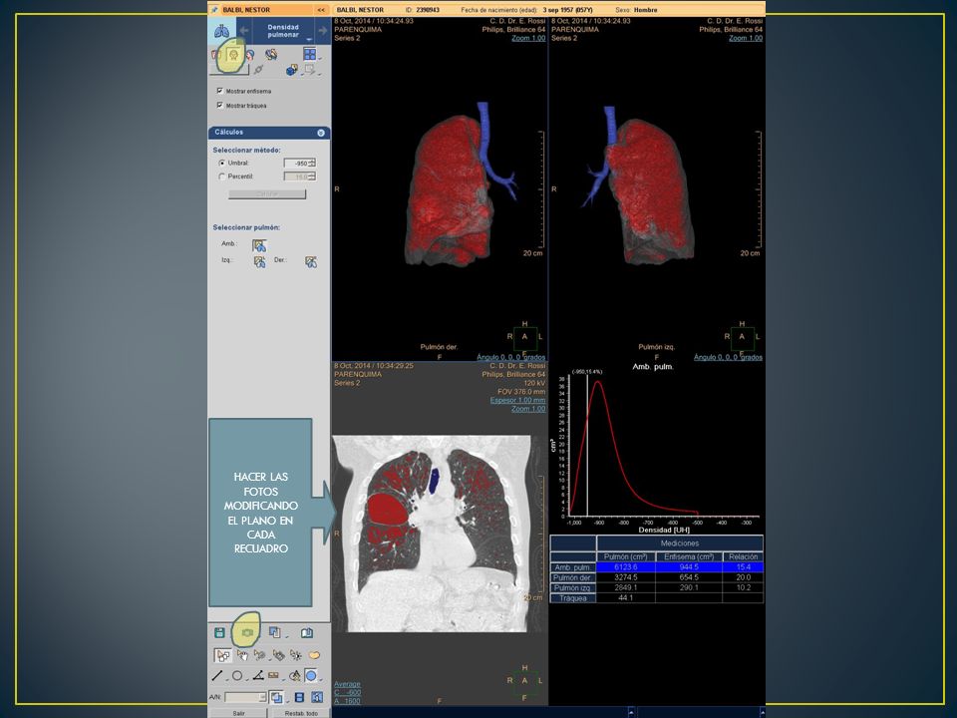
Task: Click the Salir button
Action: tap(238, 713)
